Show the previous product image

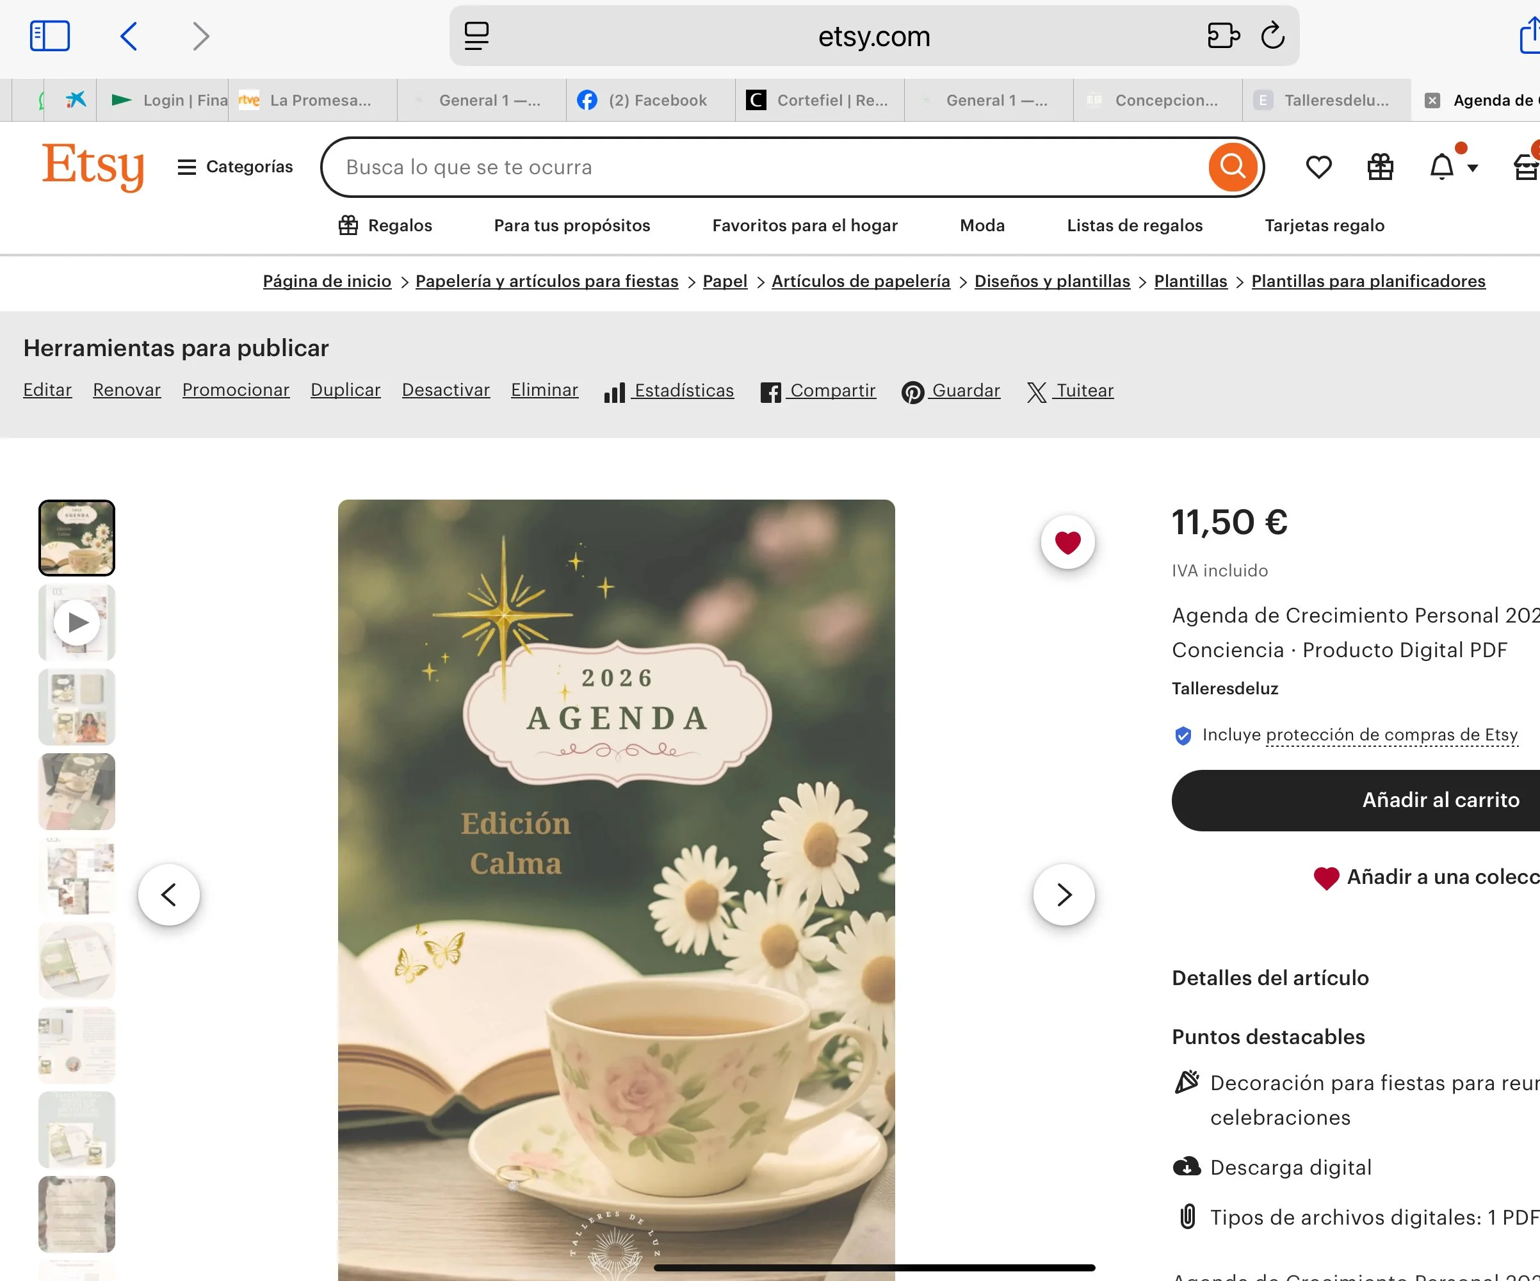(x=168, y=894)
